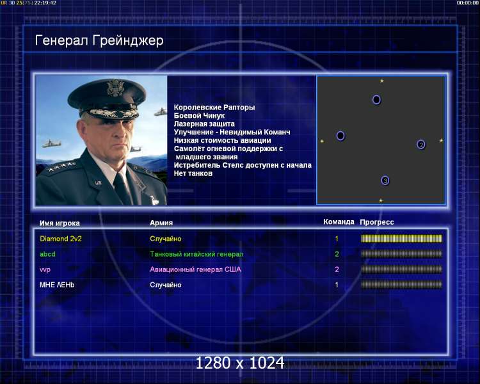
Task: Click the 'Королевские Рапторы' feature line
Action: pyautogui.click(x=214, y=107)
